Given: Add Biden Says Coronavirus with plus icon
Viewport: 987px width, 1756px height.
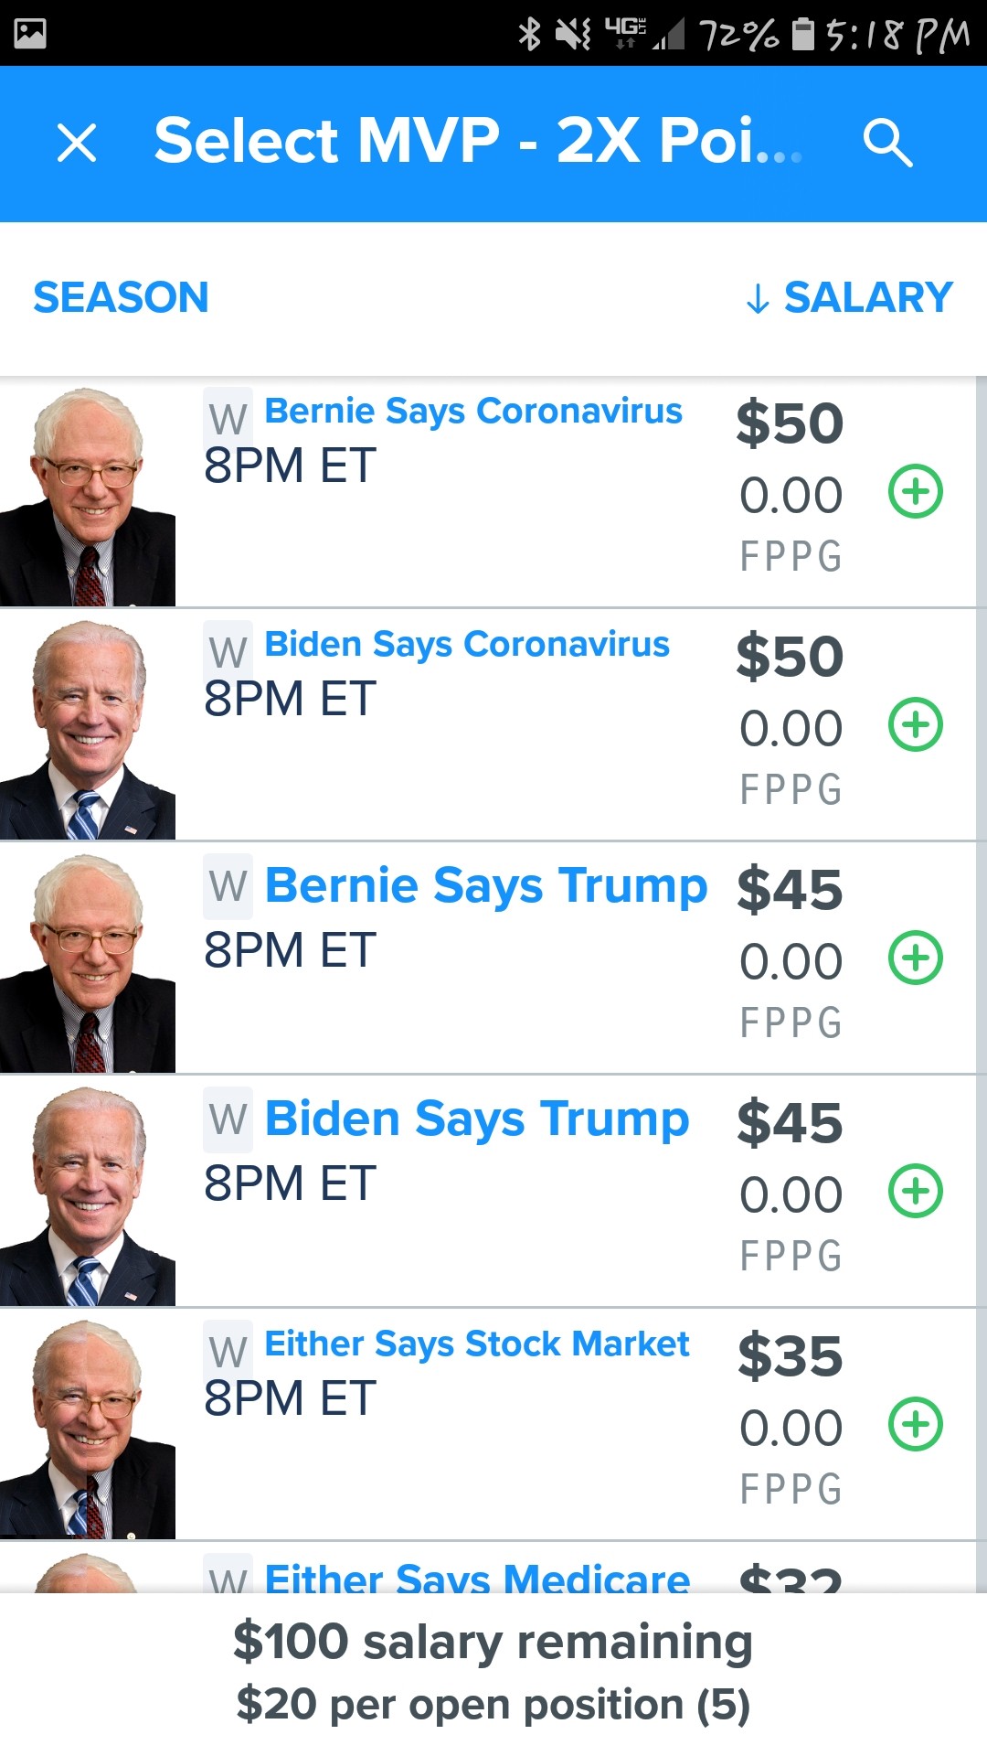Looking at the screenshot, I should tap(915, 725).
